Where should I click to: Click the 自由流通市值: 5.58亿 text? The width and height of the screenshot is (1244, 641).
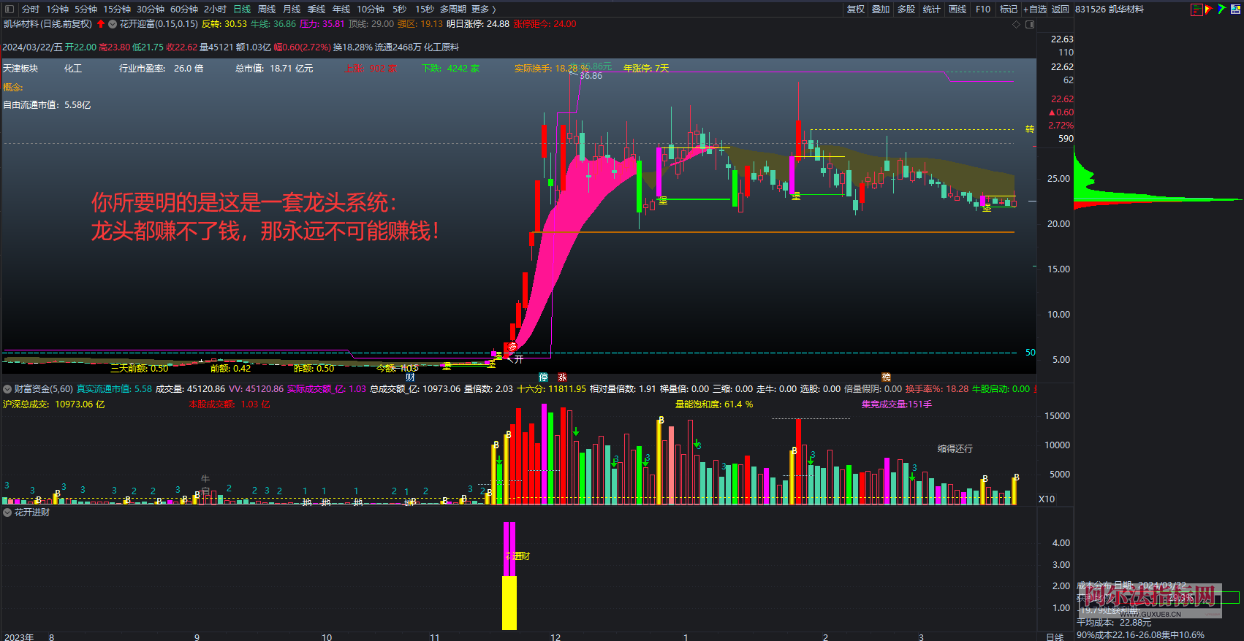[47, 104]
